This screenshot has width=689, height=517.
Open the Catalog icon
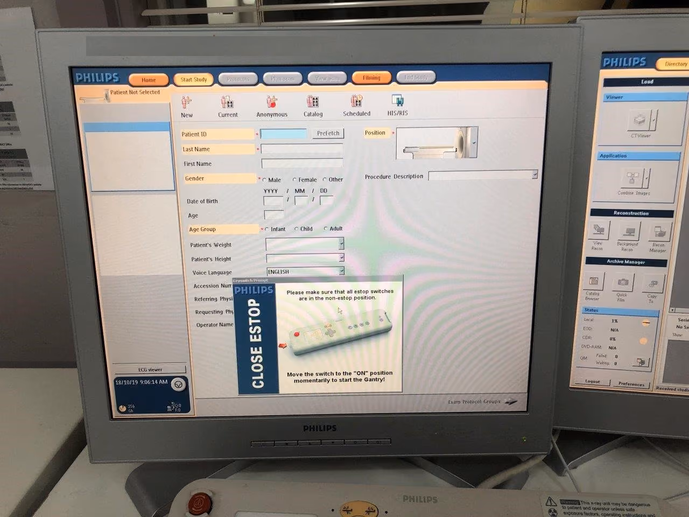point(313,101)
